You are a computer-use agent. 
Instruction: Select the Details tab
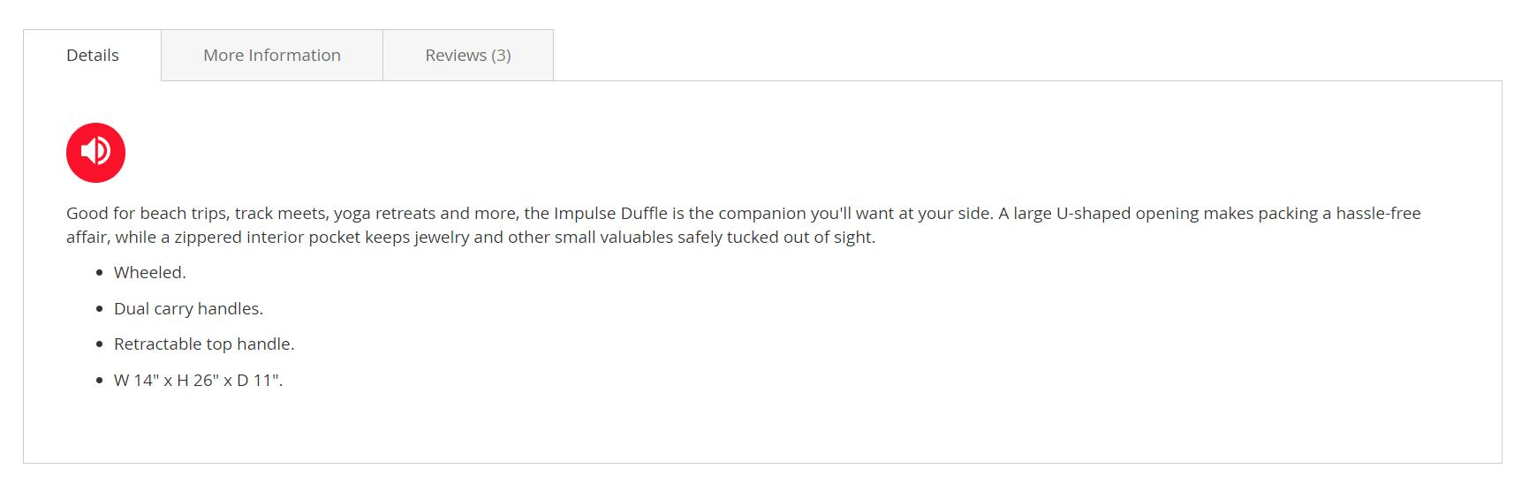pos(93,55)
